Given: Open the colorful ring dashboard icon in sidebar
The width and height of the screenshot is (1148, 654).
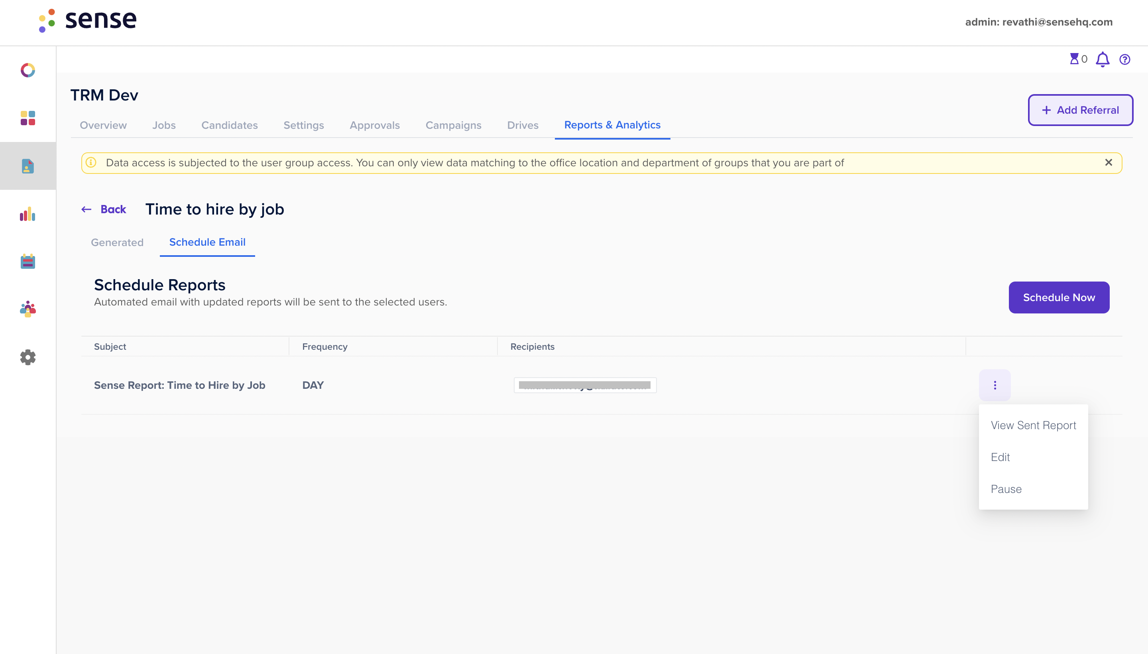Looking at the screenshot, I should [x=28, y=70].
